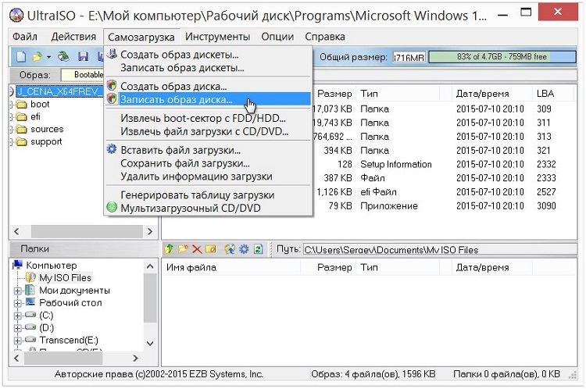Click the New image toolbar icon
Screen dimensions: 586x389
(21, 57)
